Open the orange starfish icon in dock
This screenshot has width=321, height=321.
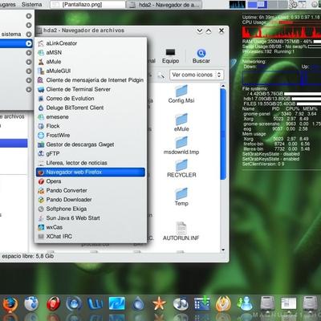pyautogui.click(x=160, y=304)
